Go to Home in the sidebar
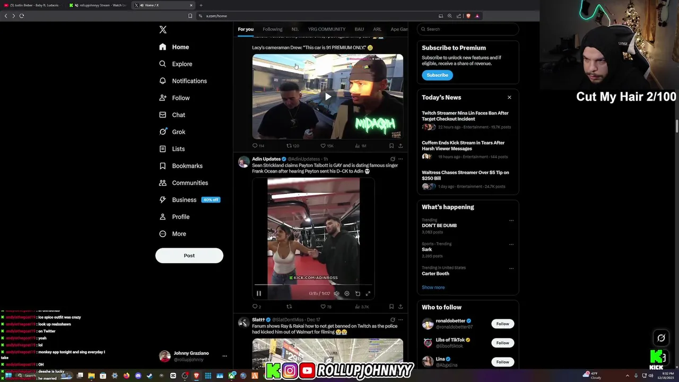Viewport: 679px width, 382px height. 175,47
